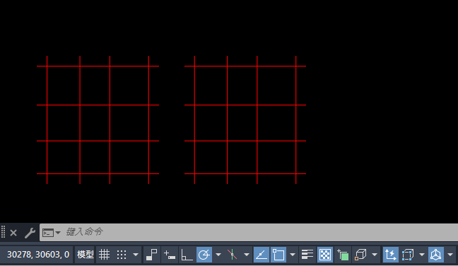Open object snap settings dropdown
The width and height of the screenshot is (458, 266).
coord(293,255)
